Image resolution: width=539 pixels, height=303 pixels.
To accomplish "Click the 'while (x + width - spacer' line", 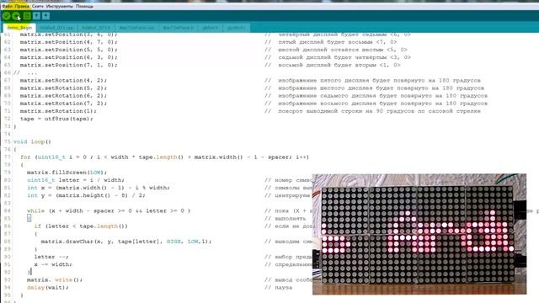I will [109, 210].
